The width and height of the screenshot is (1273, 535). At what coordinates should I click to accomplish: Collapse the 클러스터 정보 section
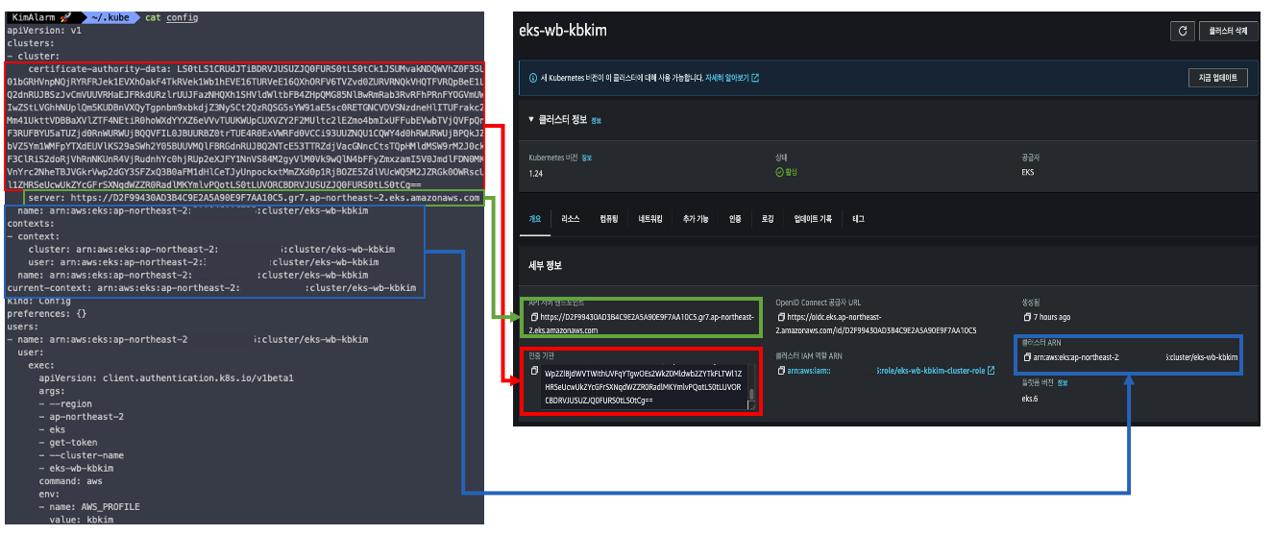[533, 120]
